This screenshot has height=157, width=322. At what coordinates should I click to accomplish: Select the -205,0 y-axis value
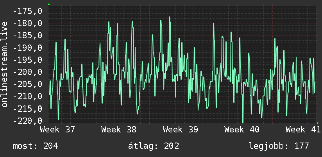pos(27,84)
